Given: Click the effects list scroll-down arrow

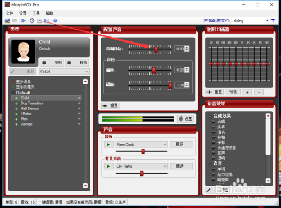Looking at the screenshot, I should [x=268, y=181].
